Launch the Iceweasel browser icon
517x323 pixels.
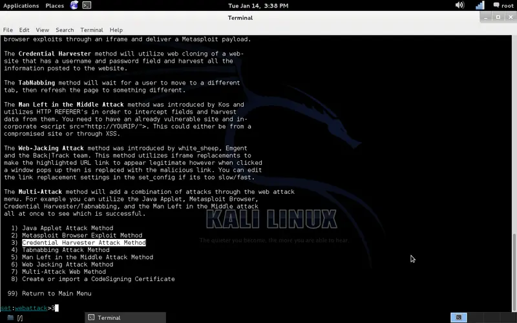coord(74,5)
